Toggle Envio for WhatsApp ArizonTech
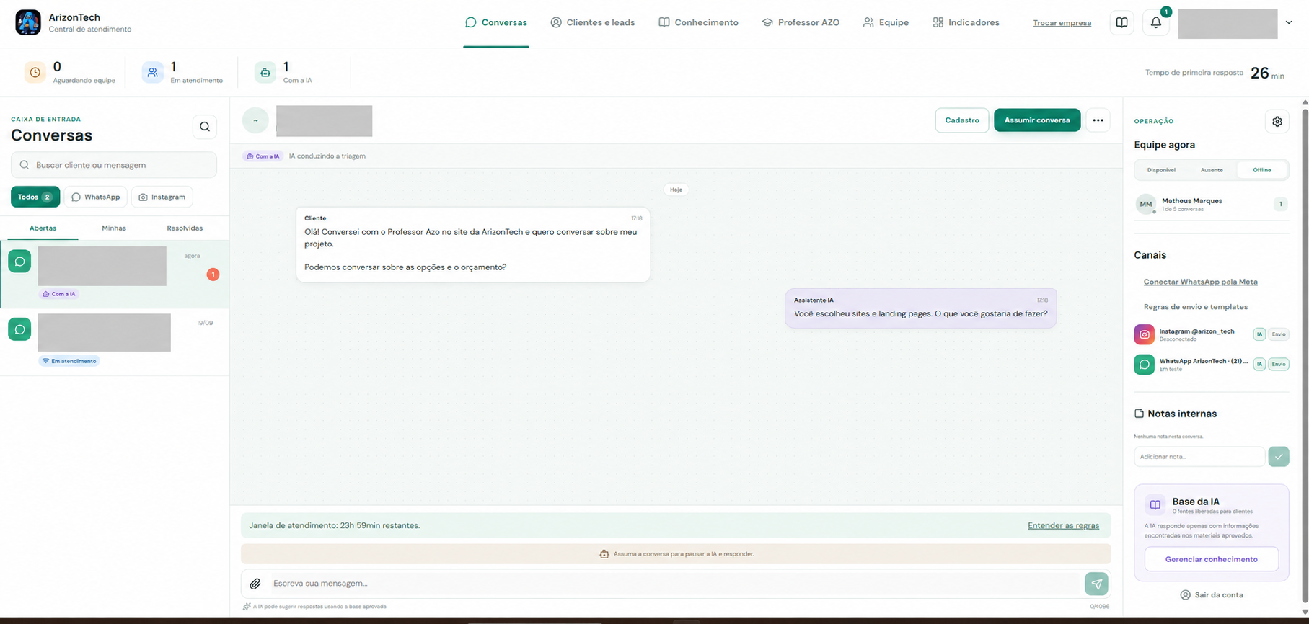This screenshot has width=1309, height=624. tap(1279, 365)
